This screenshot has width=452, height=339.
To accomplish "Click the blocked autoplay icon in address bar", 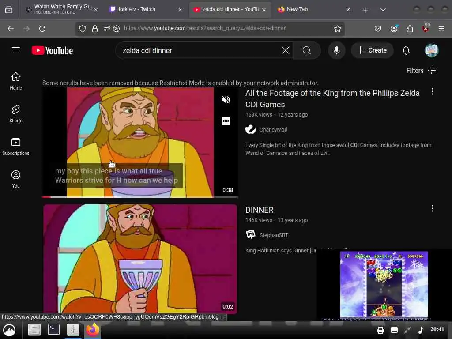I will (116, 29).
